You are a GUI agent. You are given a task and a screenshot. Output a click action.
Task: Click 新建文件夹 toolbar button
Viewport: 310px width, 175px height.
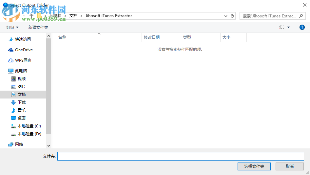pos(38,27)
